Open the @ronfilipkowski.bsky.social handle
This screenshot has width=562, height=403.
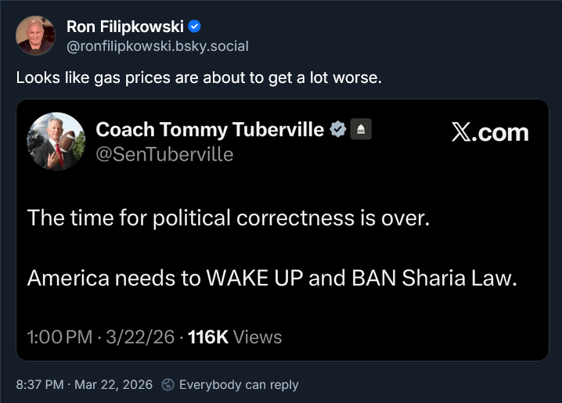157,46
